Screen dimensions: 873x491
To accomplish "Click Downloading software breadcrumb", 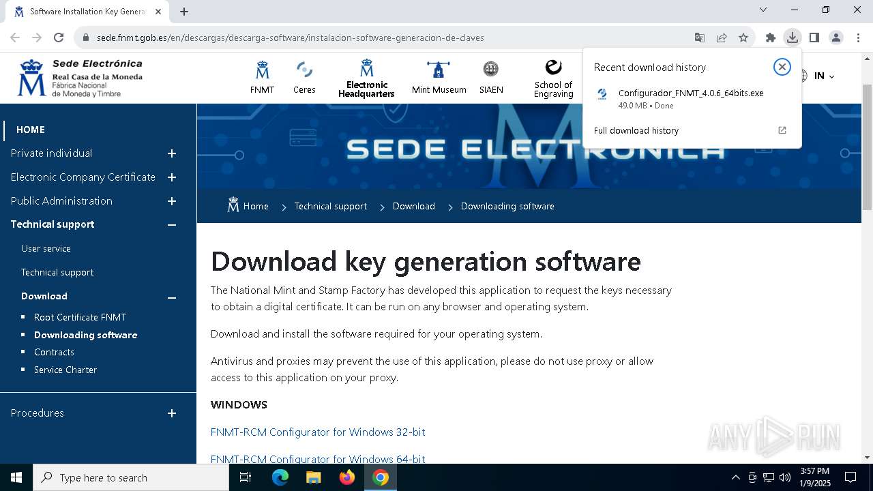I will (x=507, y=206).
